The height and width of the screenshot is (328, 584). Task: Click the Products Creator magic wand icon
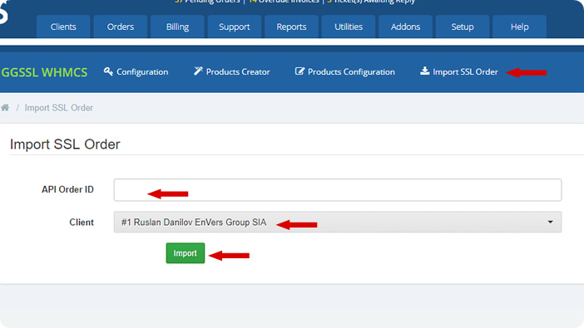(x=198, y=71)
